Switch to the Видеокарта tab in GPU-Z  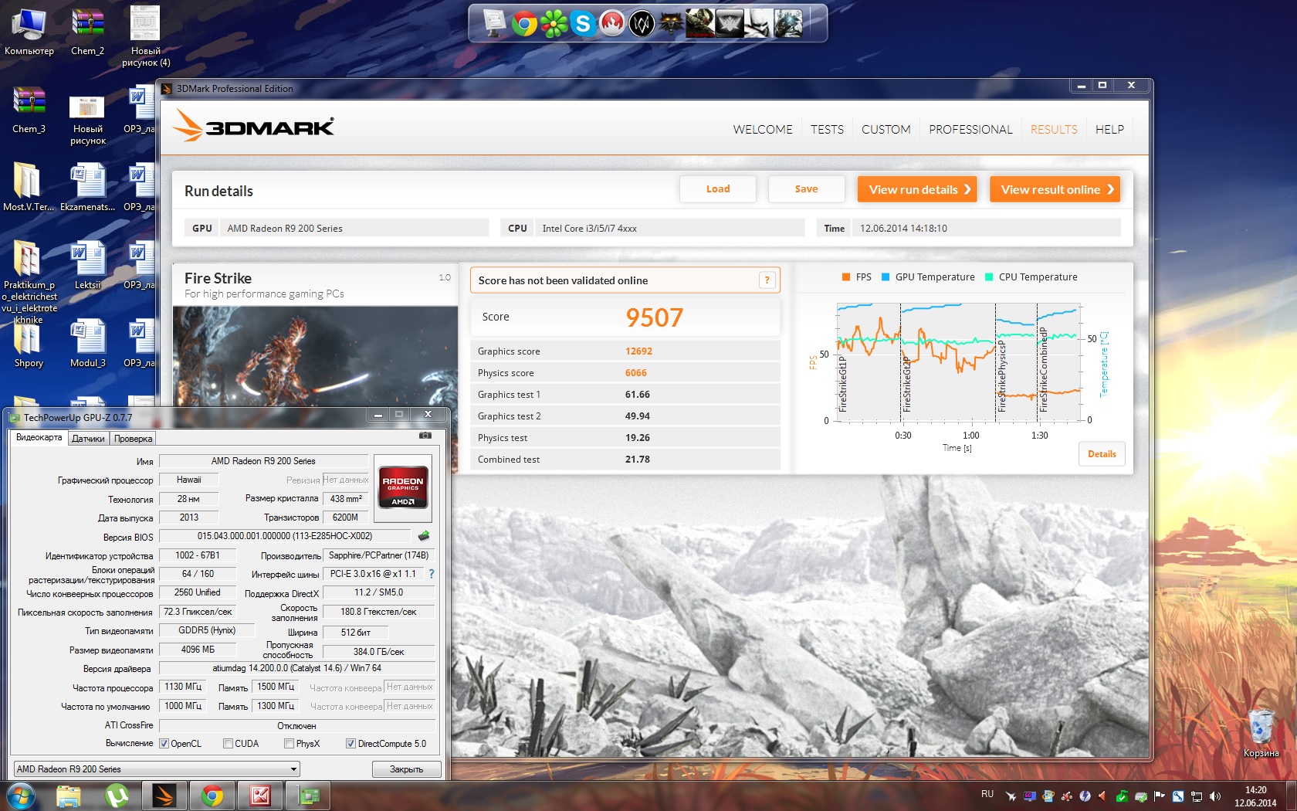(39, 438)
